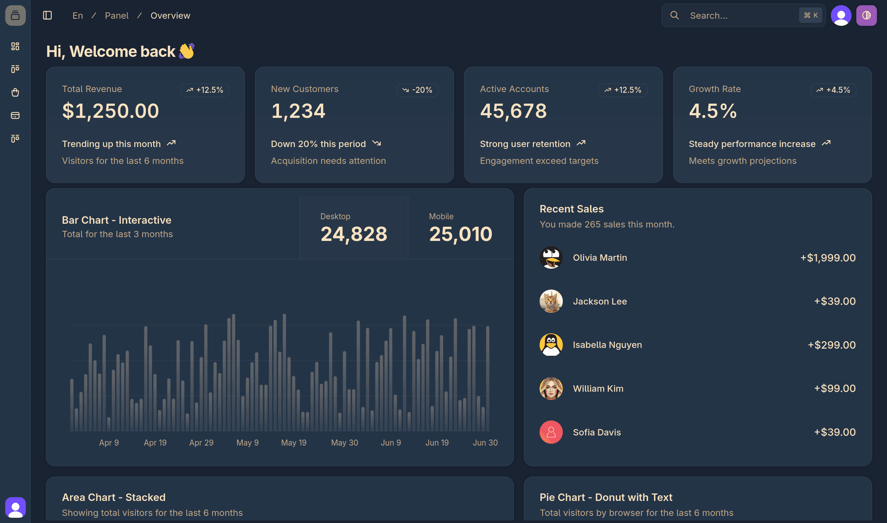The height and width of the screenshot is (523, 887).
Task: Click the Overview breadcrumb link
Action: tap(170, 16)
